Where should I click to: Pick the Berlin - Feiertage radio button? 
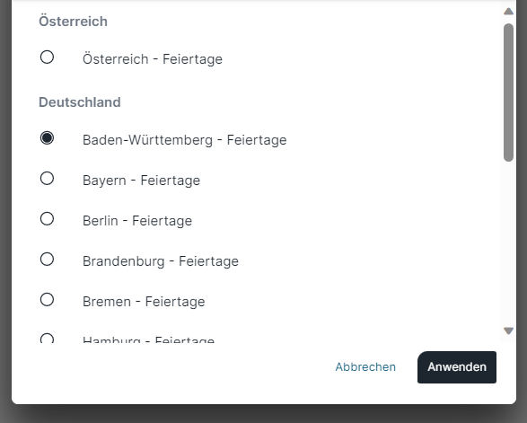(x=47, y=218)
